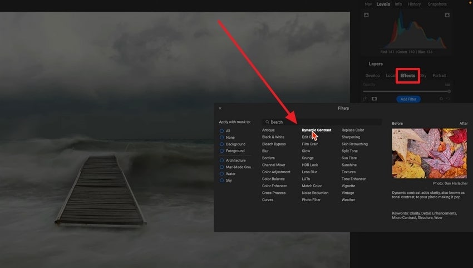Switch to the Info tab
This screenshot has height=268, width=473.
click(x=398, y=4)
